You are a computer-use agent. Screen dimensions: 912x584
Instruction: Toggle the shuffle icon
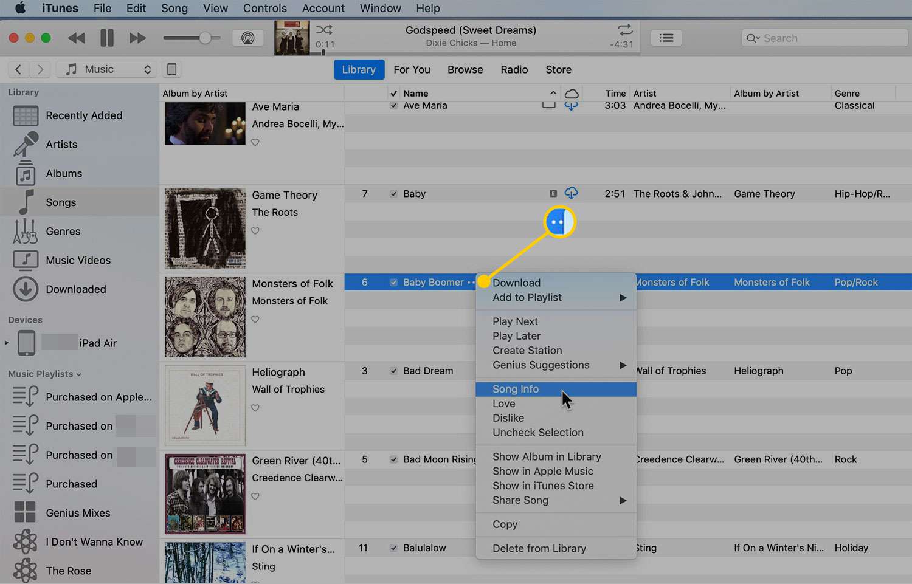tap(324, 30)
